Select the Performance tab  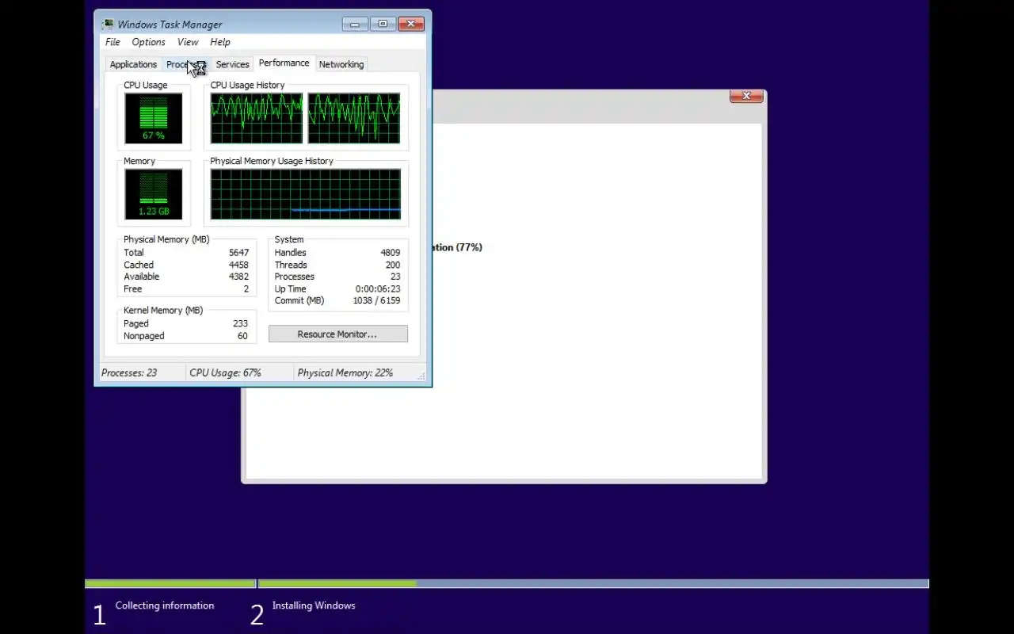(x=284, y=63)
